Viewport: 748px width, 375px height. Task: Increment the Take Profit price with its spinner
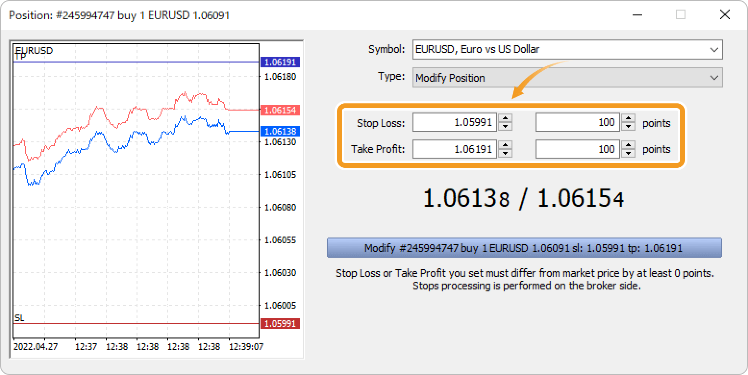pos(505,146)
